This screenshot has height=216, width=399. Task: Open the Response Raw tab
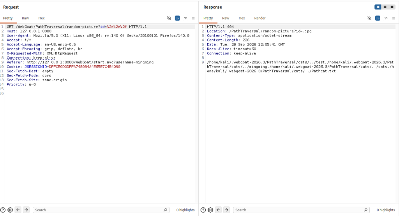coord(226,18)
